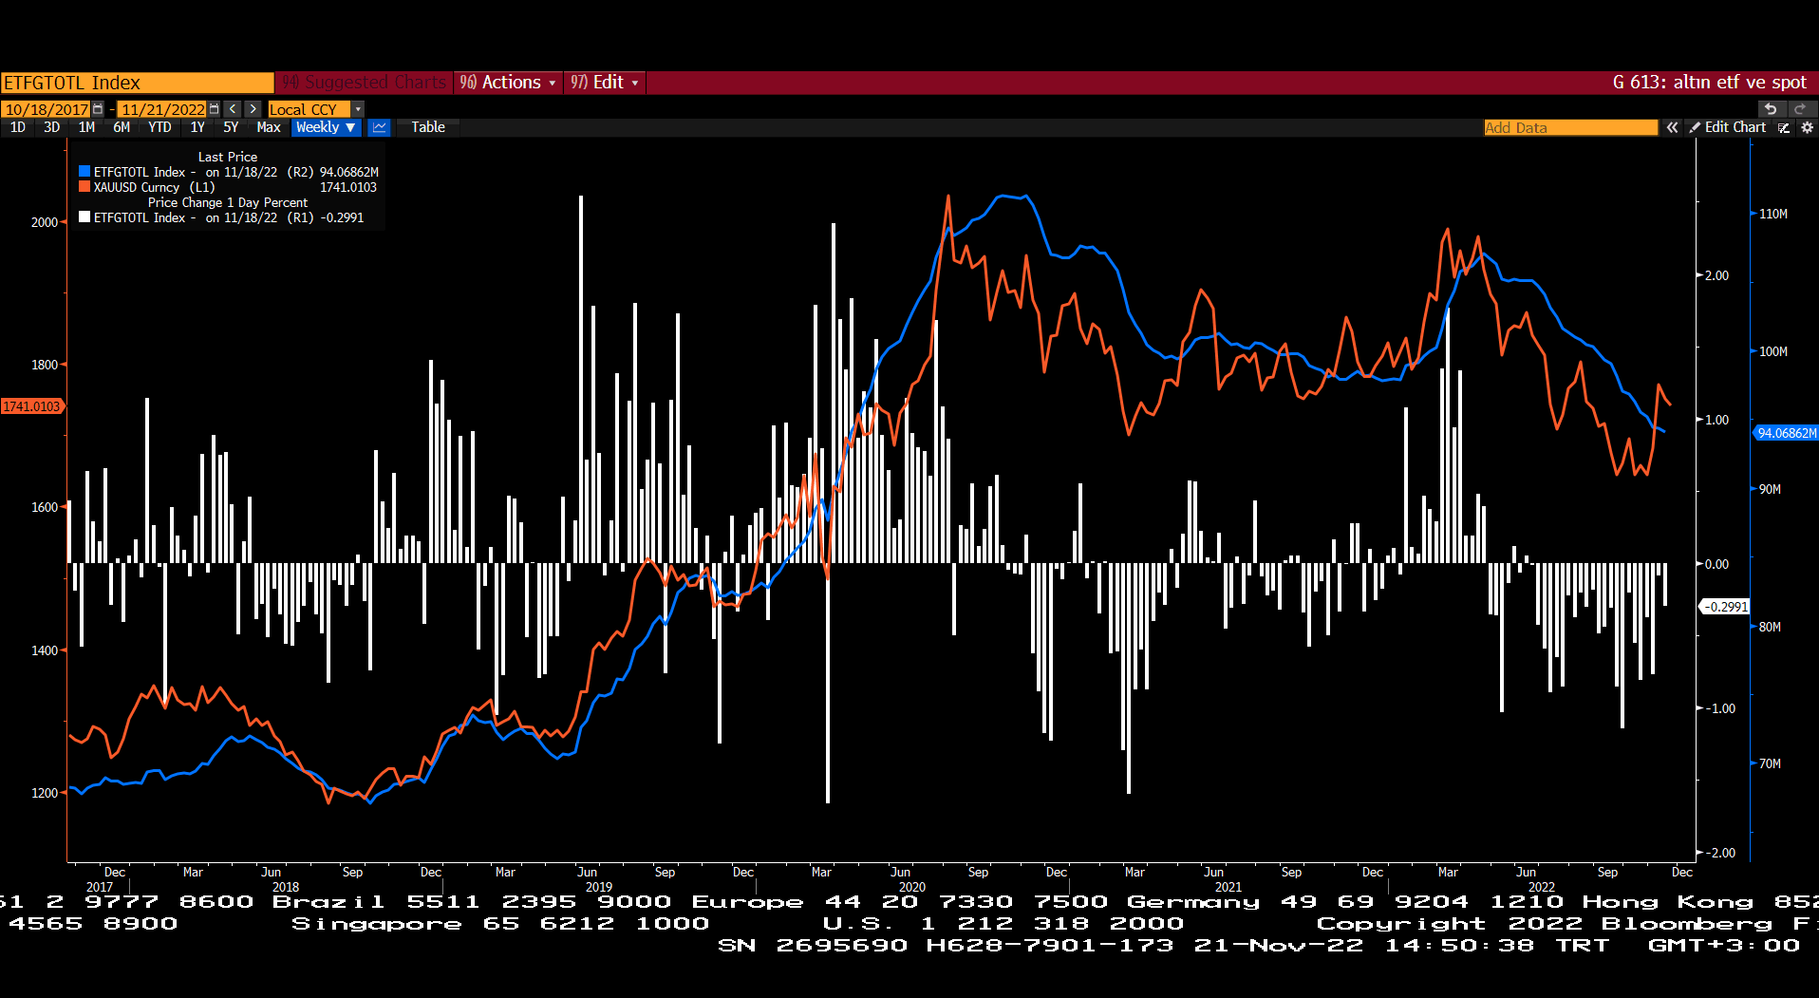Select the 1Y range
This screenshot has width=1819, height=998.
[x=197, y=127]
